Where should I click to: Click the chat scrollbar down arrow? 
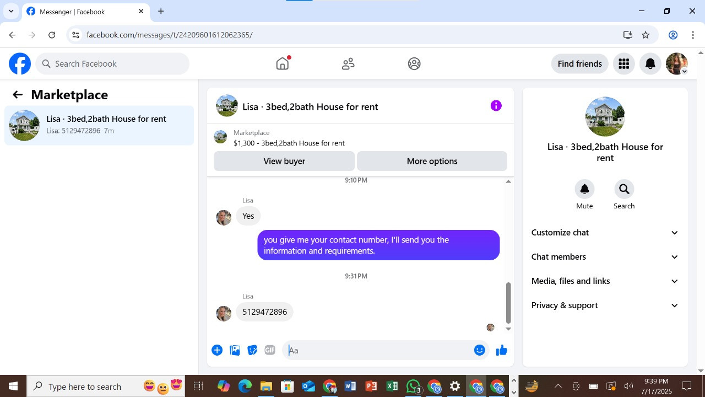click(x=508, y=329)
